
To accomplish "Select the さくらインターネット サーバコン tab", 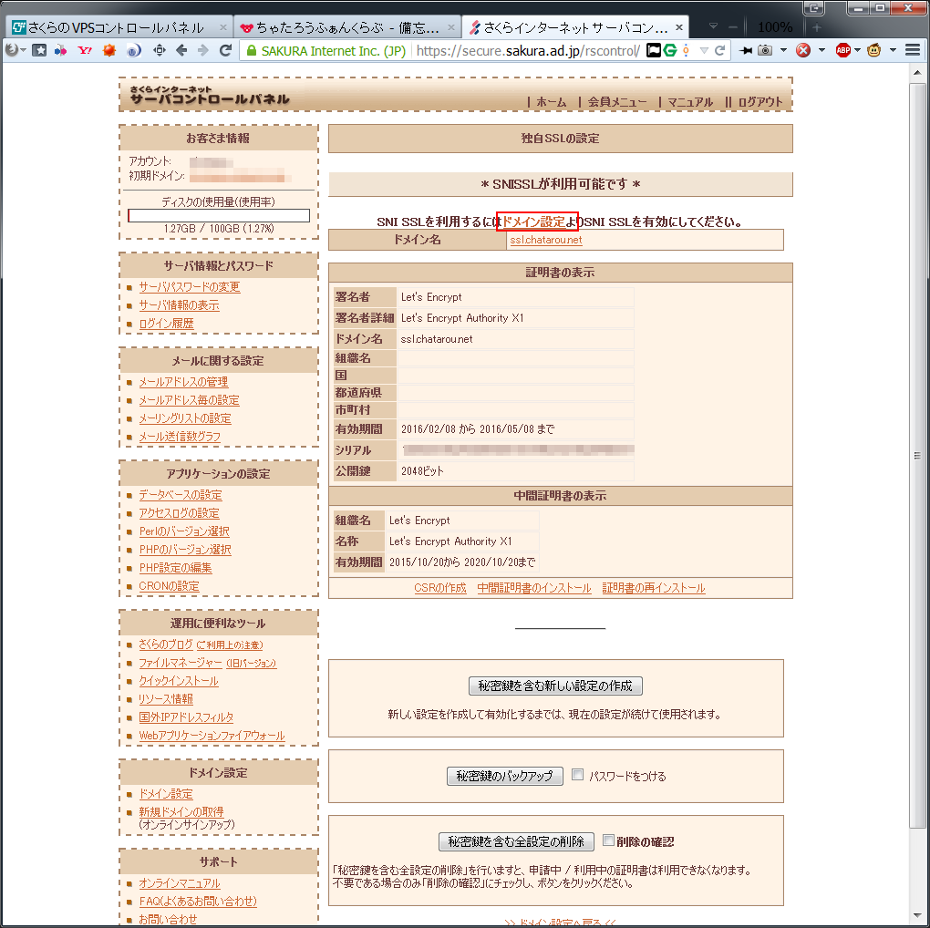I will pos(575,27).
